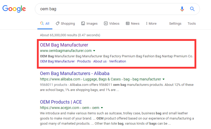
Task: Click the Videos play icon
Action: pos(106,23)
